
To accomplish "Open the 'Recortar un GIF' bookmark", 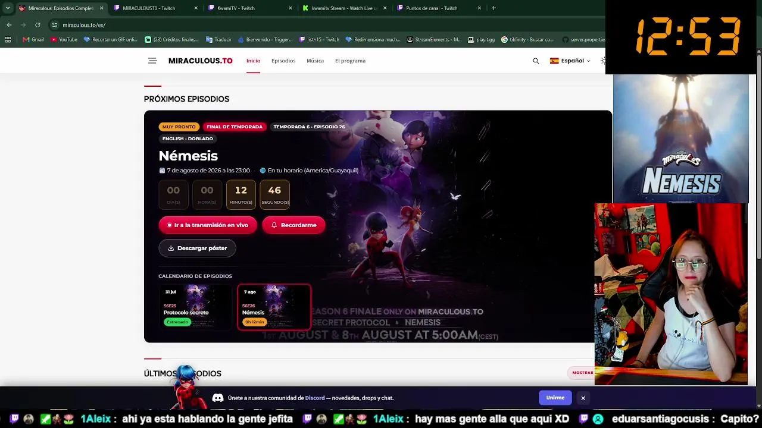I will (x=111, y=40).
